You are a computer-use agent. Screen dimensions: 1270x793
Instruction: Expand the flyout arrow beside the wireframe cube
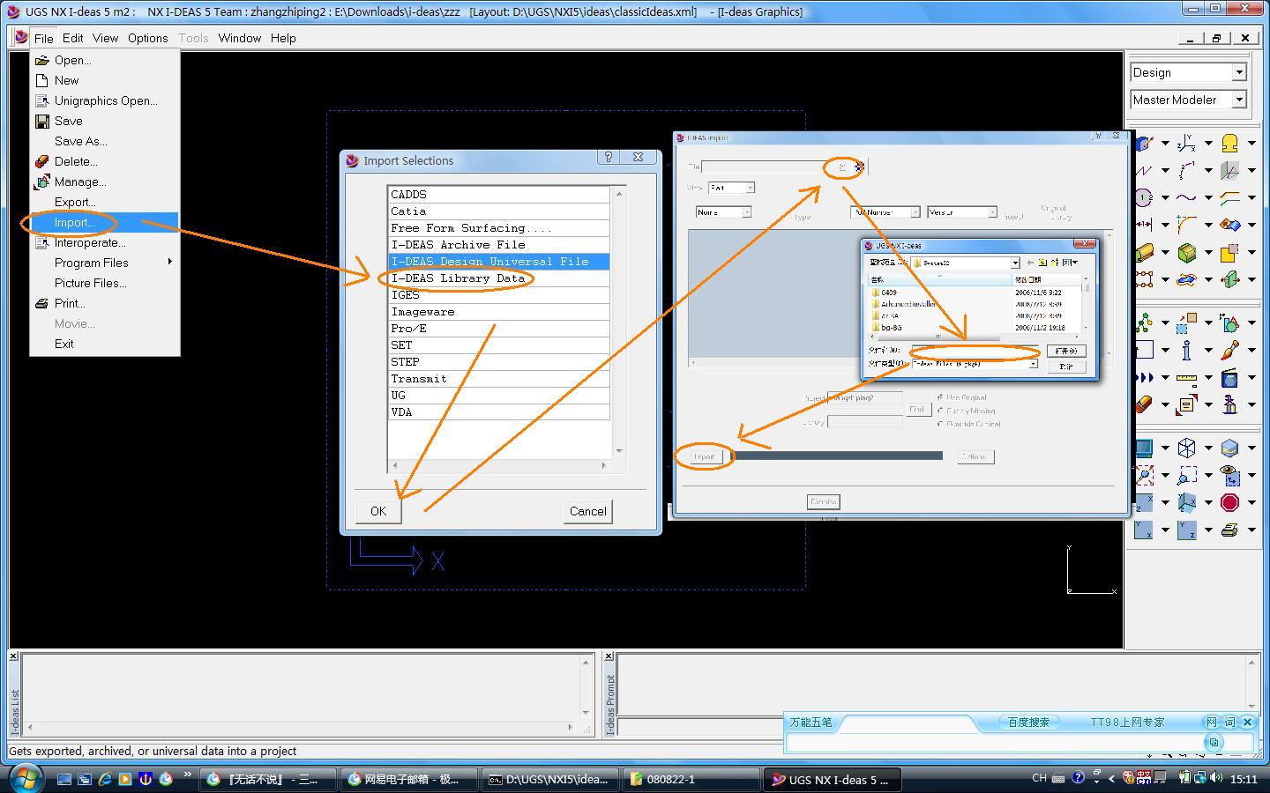tap(1208, 448)
